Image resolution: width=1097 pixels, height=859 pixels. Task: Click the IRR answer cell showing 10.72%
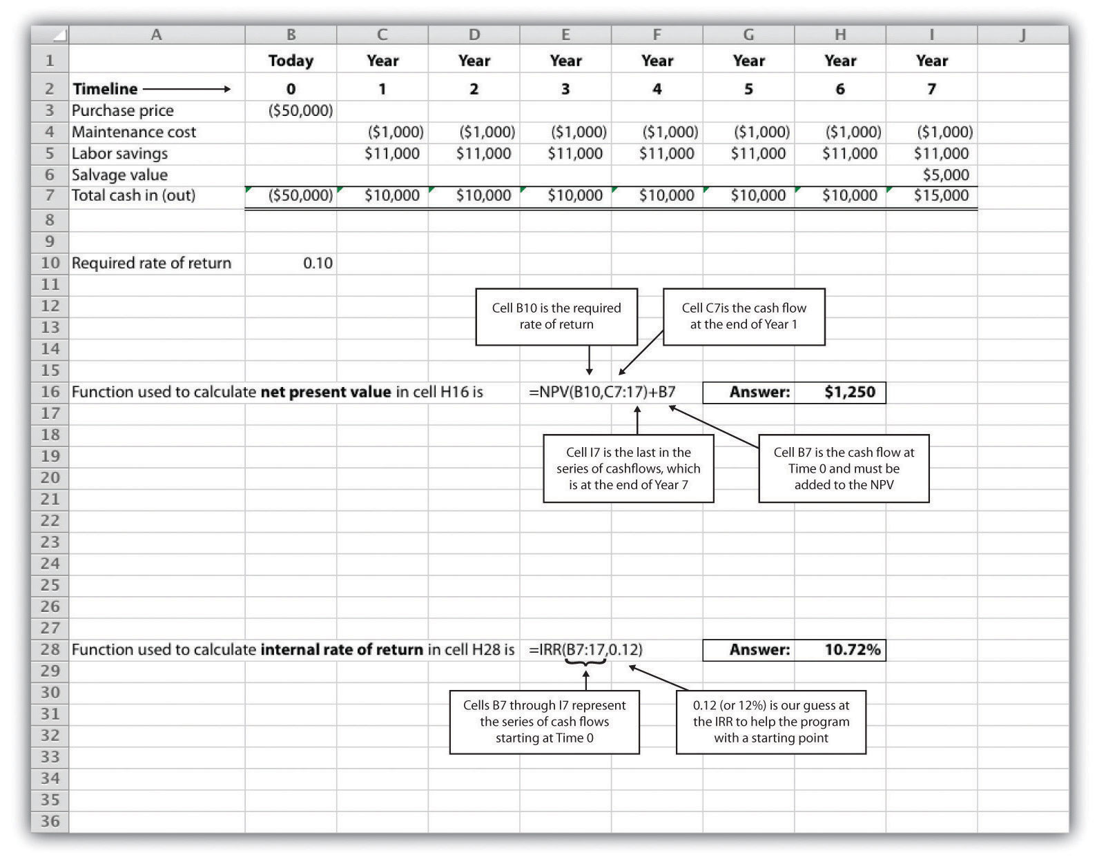(x=852, y=650)
